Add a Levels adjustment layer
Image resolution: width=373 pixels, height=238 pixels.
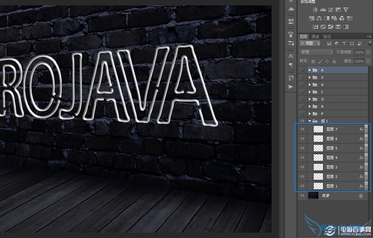(323, 10)
